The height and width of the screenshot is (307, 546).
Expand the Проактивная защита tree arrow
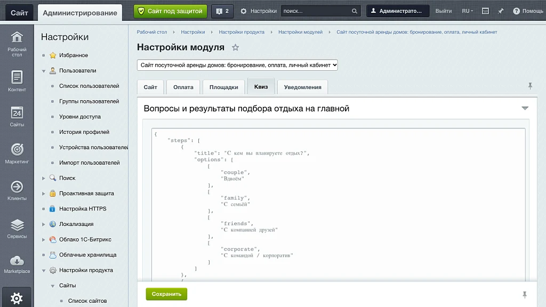(x=44, y=193)
